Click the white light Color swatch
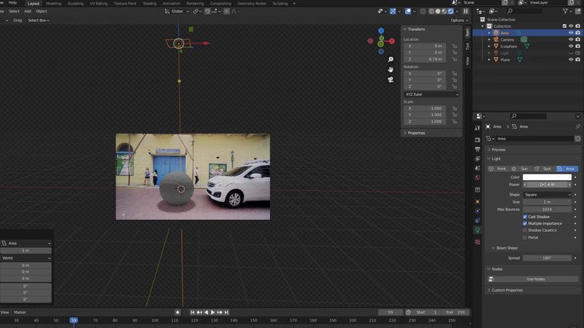Image resolution: width=584 pixels, height=328 pixels. click(x=547, y=177)
